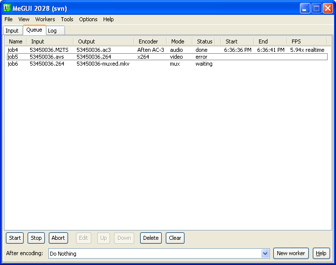
Task: Sort by the Input column header
Action: coord(50,41)
